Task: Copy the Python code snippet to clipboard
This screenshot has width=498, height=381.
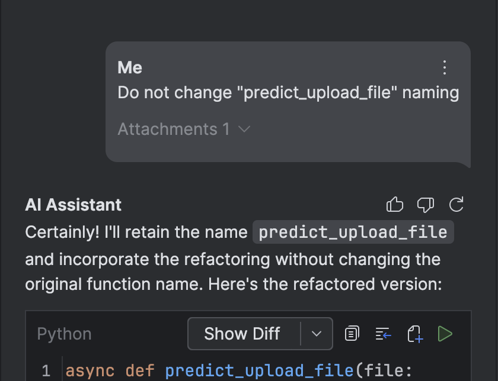Action: coord(352,334)
